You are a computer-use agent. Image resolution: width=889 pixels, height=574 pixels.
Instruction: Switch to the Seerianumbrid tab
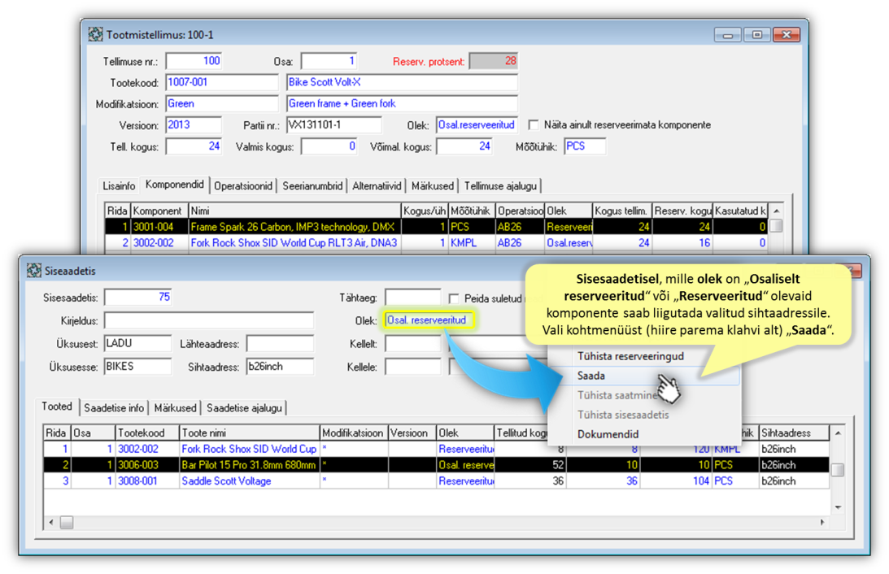coord(312,186)
